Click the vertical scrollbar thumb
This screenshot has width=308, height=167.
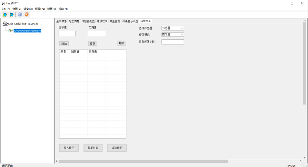(x=305, y=64)
